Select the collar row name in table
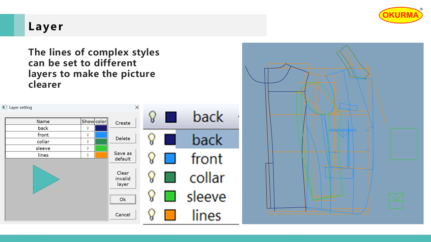This screenshot has height=242, width=431. tap(43, 142)
